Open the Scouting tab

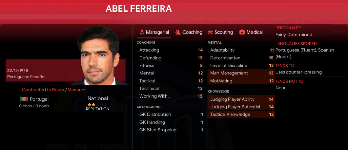pos(224,32)
